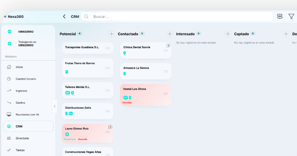Viewport: 297px width, 156px height.
Task: Open the Tareas module
Action: 29,150
